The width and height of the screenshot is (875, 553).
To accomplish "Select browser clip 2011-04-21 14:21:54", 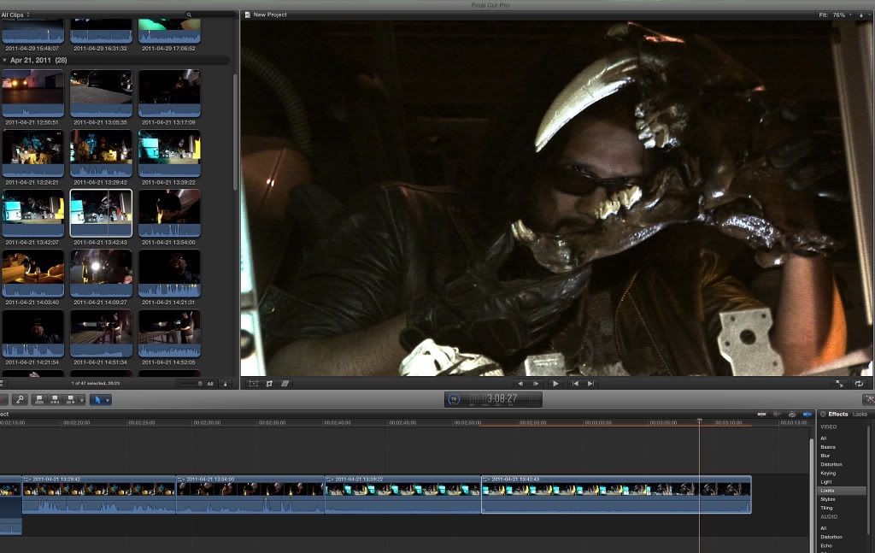I will 33,333.
